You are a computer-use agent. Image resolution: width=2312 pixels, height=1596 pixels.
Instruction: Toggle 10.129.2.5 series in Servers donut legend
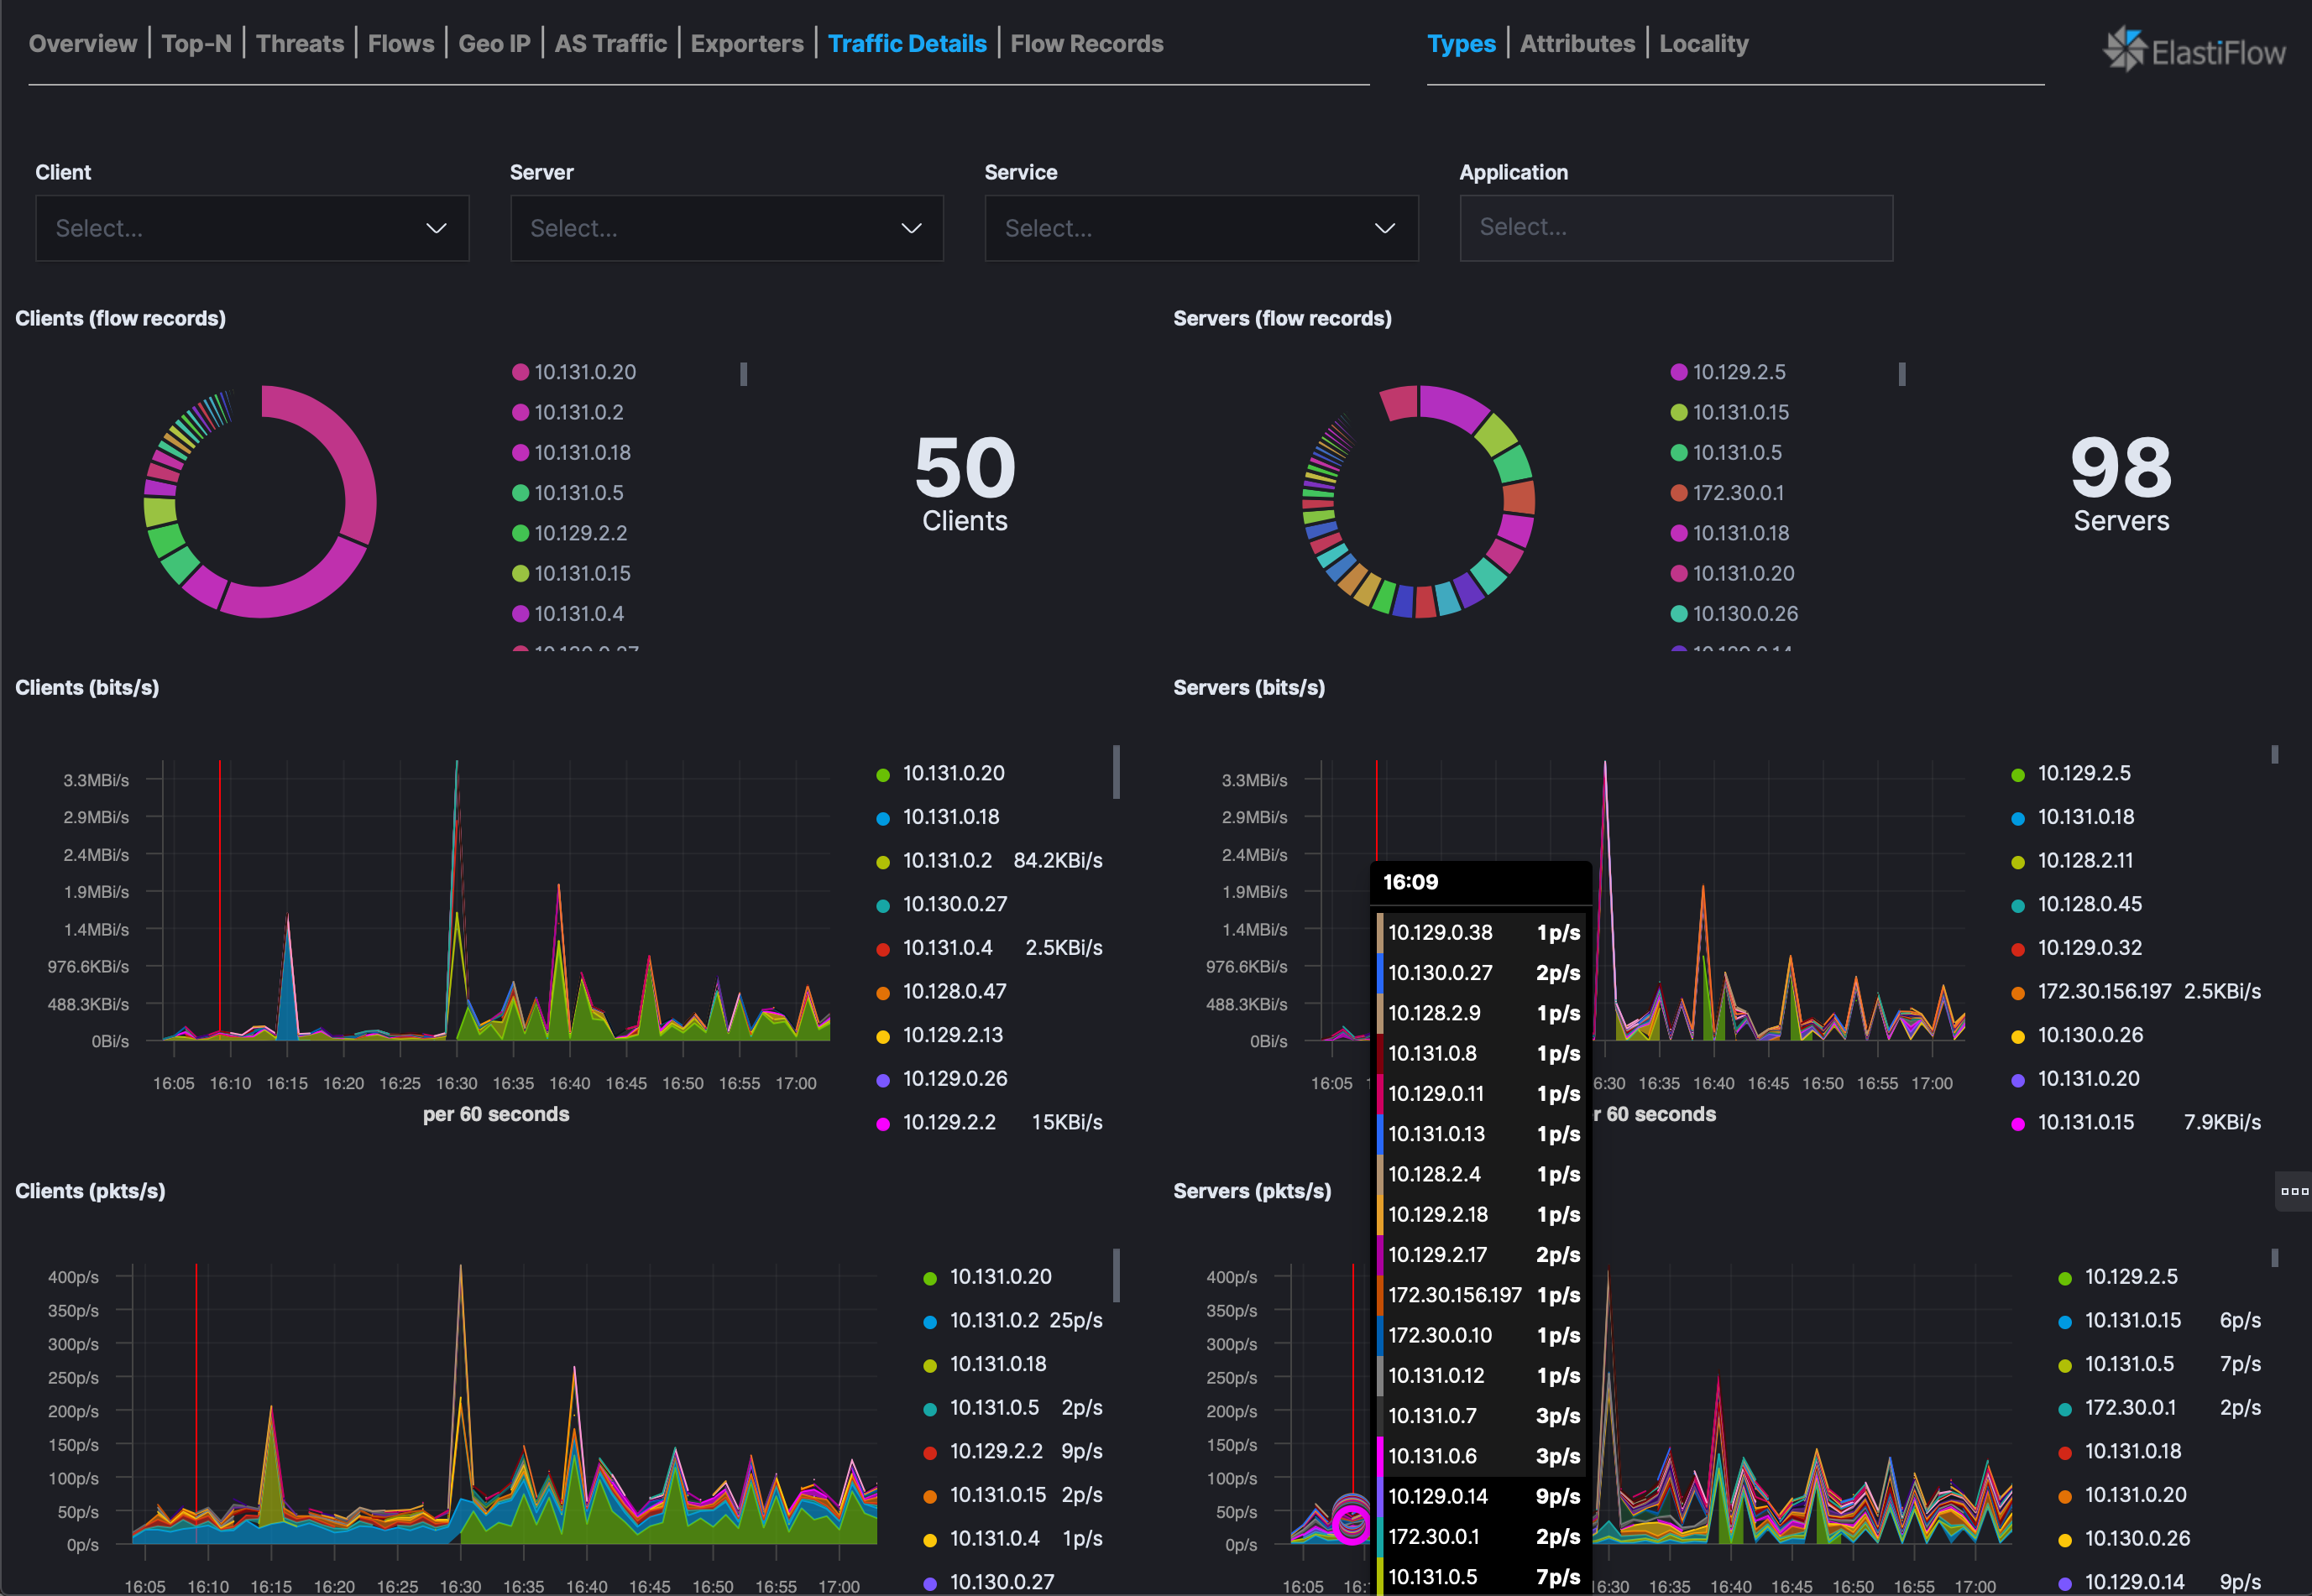pyautogui.click(x=1738, y=372)
